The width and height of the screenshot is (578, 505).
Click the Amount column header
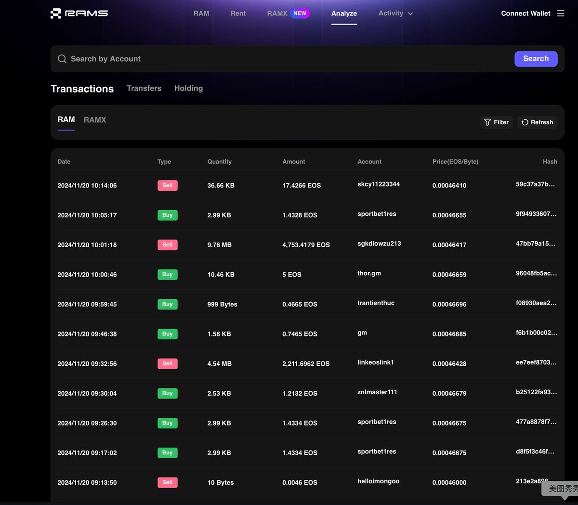[294, 162]
